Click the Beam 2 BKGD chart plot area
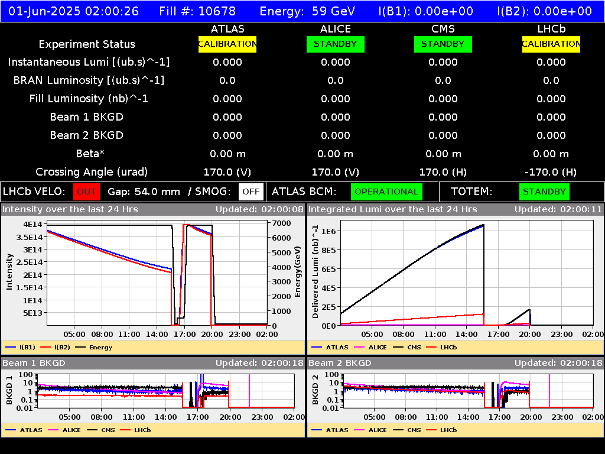This screenshot has width=605, height=454. click(x=468, y=391)
